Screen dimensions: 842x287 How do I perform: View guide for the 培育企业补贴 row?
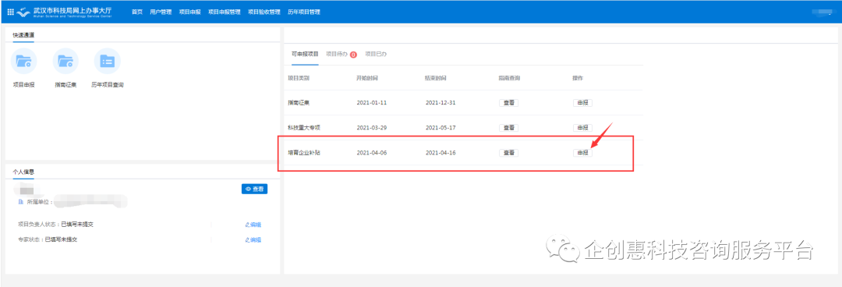[508, 153]
